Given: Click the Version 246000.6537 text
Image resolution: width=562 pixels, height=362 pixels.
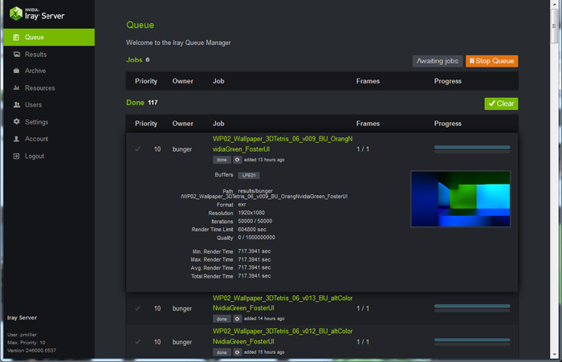Looking at the screenshot, I should [31, 351].
